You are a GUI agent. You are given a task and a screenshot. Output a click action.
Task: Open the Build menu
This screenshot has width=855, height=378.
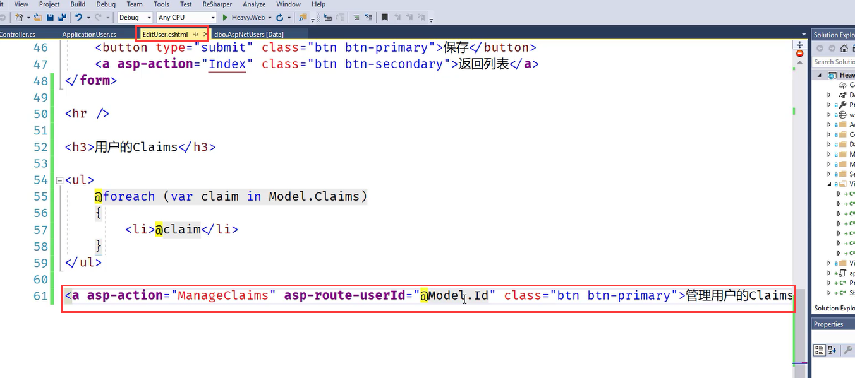tap(78, 4)
